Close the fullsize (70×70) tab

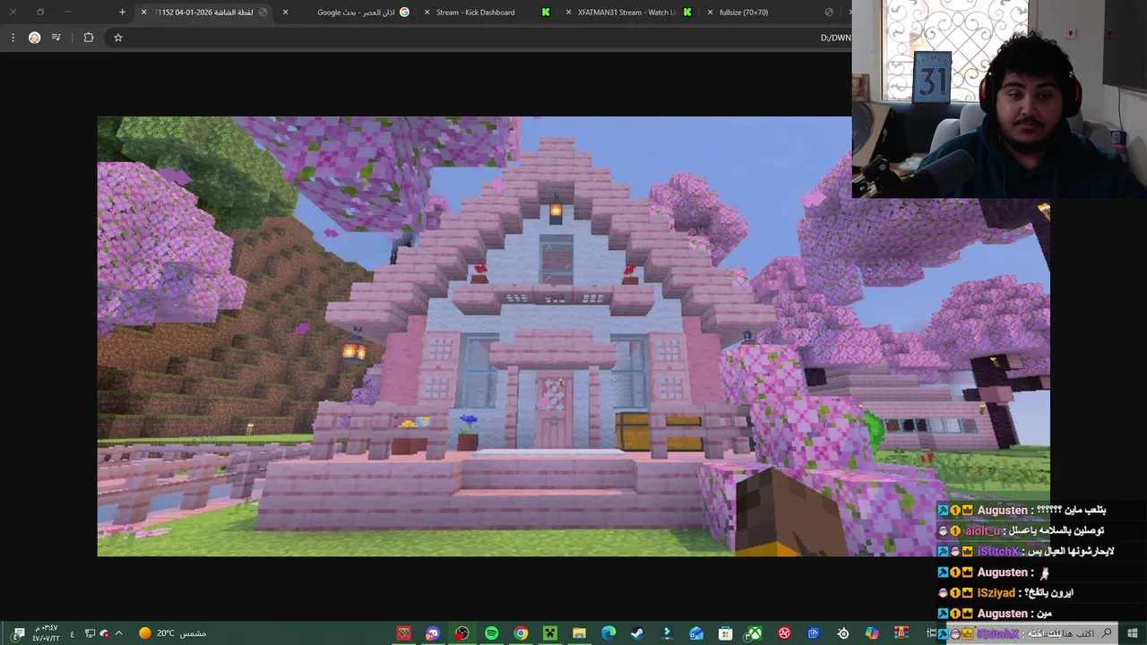point(710,13)
